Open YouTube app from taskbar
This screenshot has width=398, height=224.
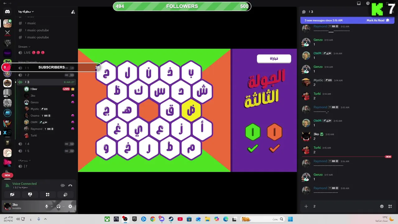180,219
